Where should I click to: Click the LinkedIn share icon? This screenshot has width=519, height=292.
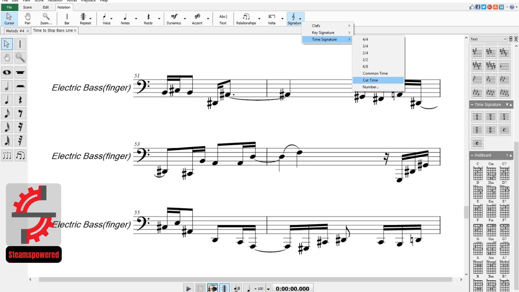pyautogui.click(x=502, y=7)
